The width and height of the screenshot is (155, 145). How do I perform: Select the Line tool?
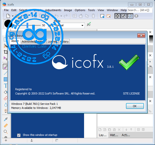click(6, 73)
